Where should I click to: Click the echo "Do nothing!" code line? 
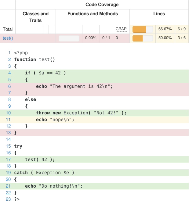pyautogui.click(x=54, y=186)
